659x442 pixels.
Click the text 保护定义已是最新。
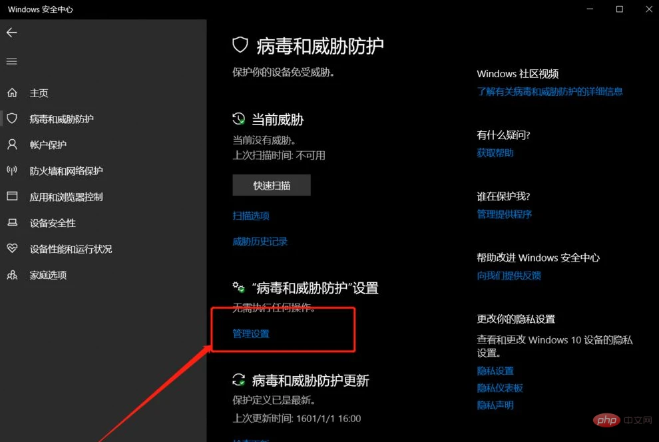tap(274, 400)
